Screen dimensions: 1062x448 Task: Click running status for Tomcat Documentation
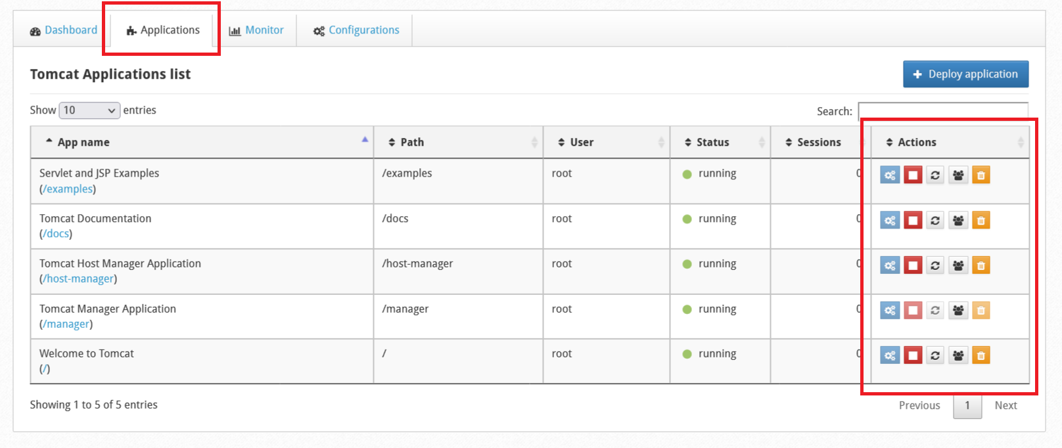(x=710, y=219)
